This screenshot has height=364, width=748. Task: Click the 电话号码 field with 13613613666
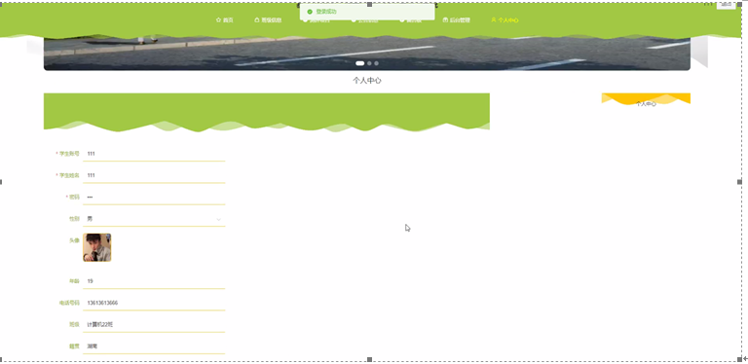(x=154, y=303)
